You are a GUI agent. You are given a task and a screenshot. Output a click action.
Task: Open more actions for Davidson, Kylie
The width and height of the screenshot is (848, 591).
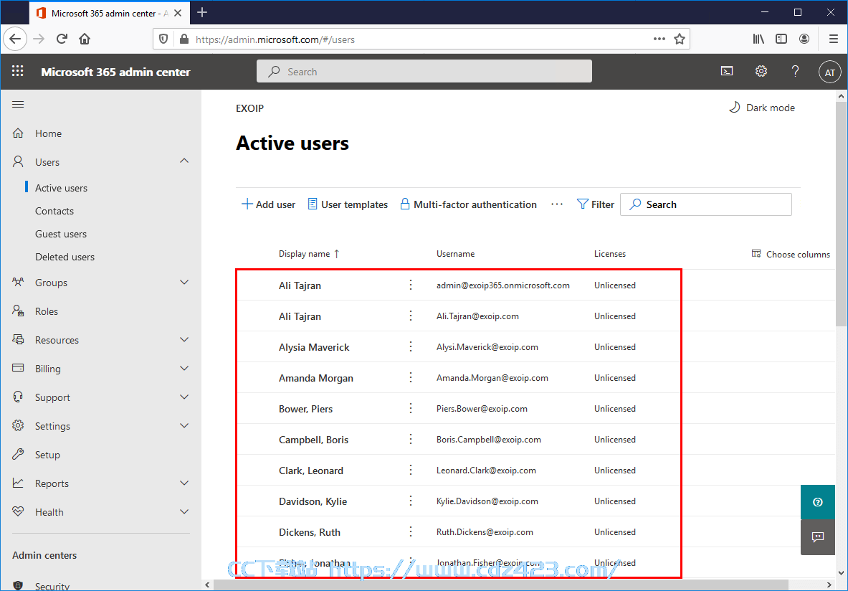point(411,501)
